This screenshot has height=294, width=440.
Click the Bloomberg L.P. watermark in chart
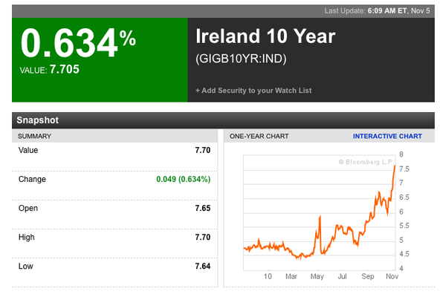366,162
